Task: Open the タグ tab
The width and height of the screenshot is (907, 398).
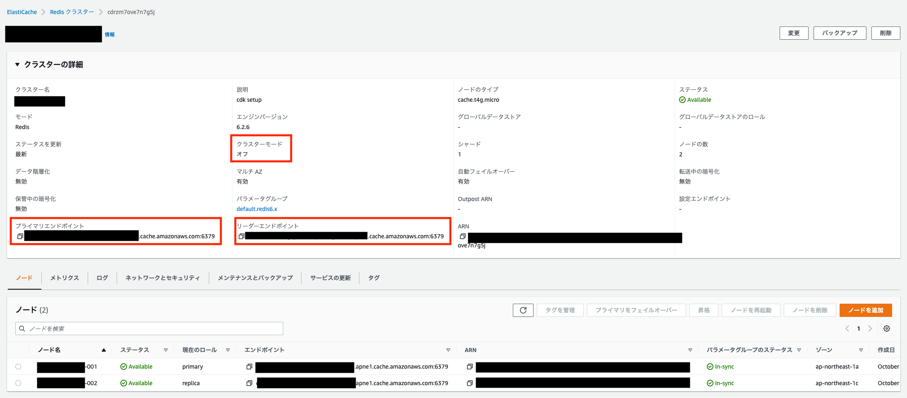Action: (x=374, y=278)
